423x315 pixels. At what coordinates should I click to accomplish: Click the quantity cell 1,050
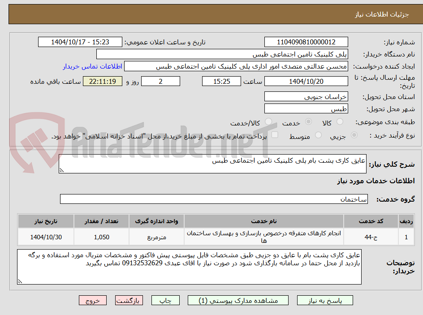pos(101,237)
